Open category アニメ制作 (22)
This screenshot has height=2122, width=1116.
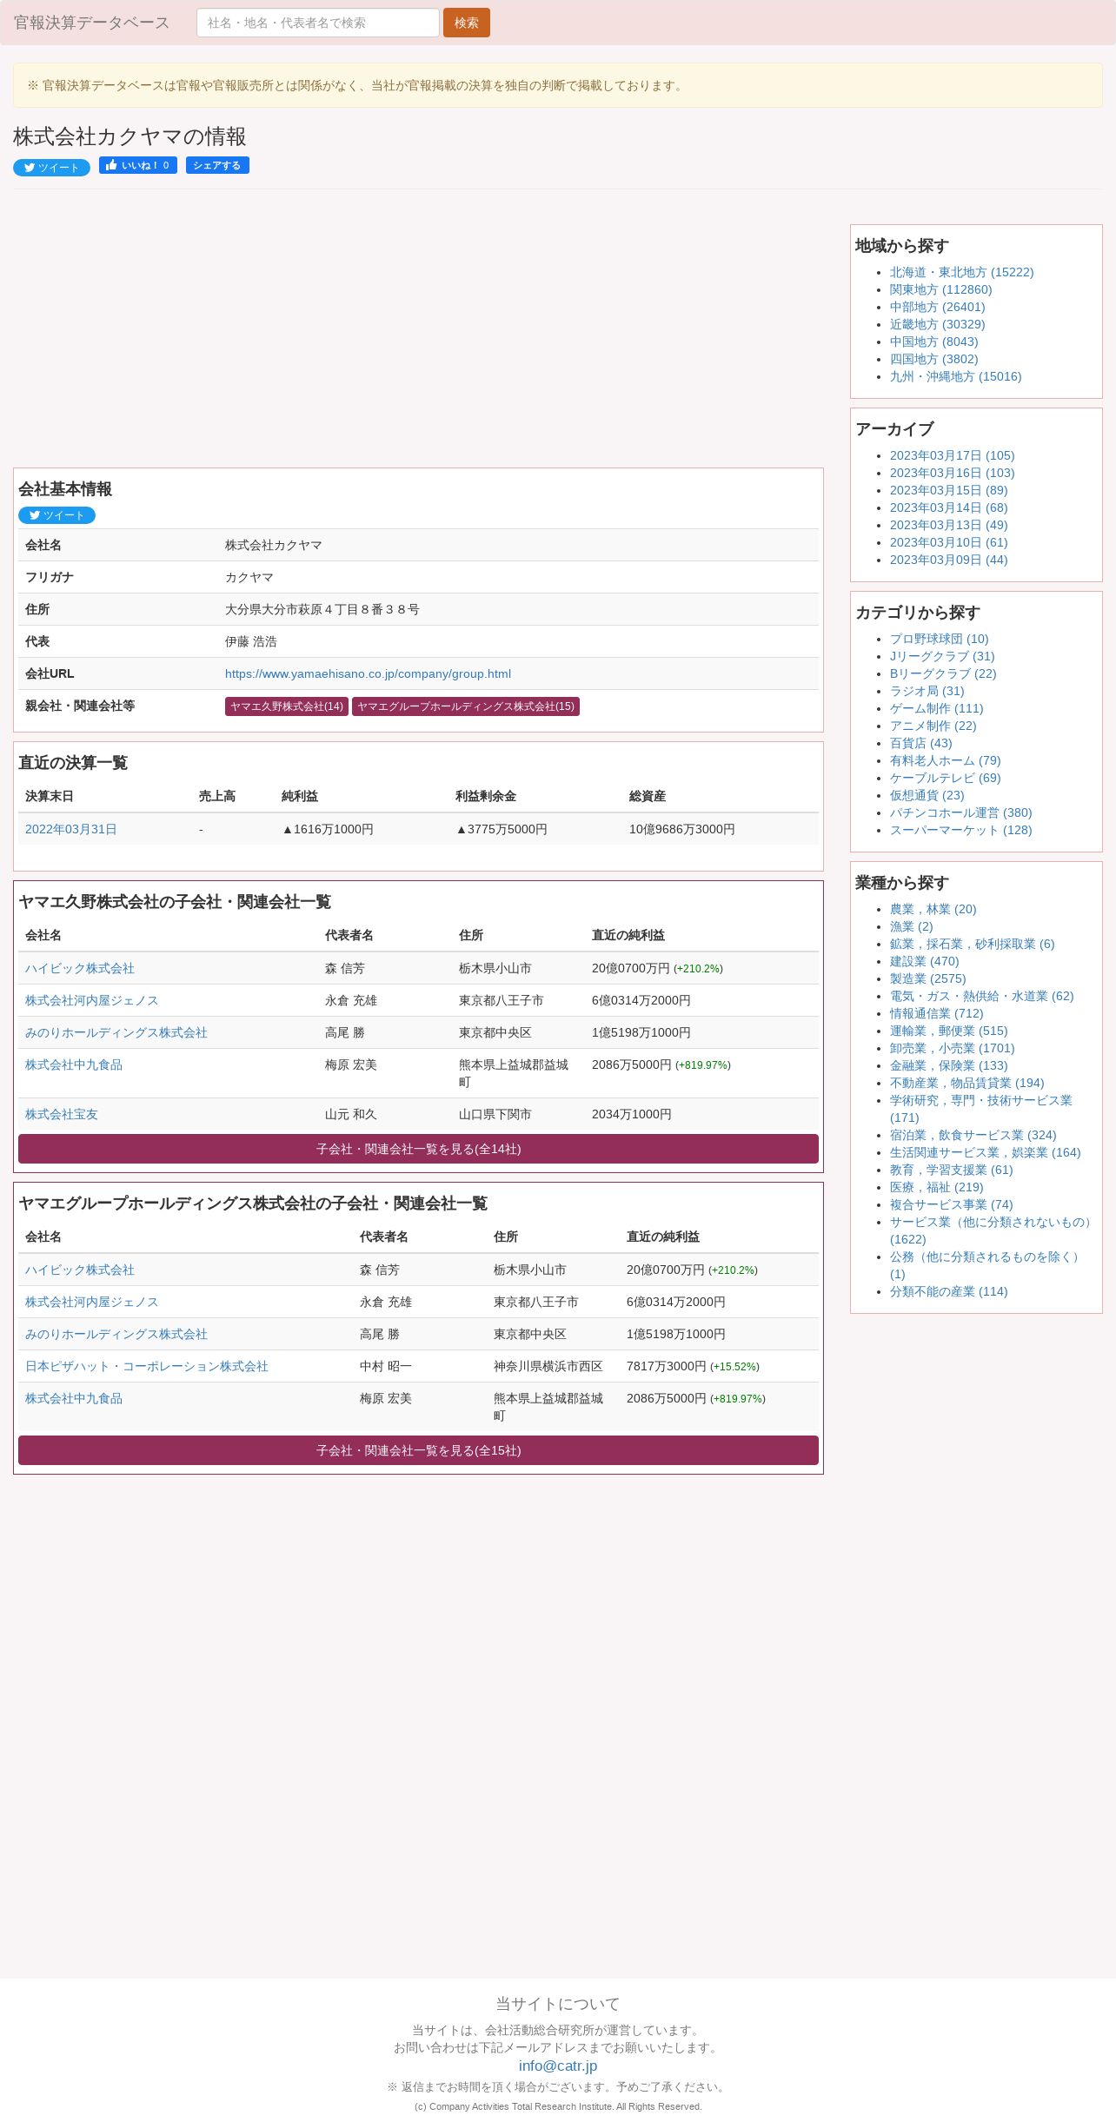pyautogui.click(x=933, y=726)
